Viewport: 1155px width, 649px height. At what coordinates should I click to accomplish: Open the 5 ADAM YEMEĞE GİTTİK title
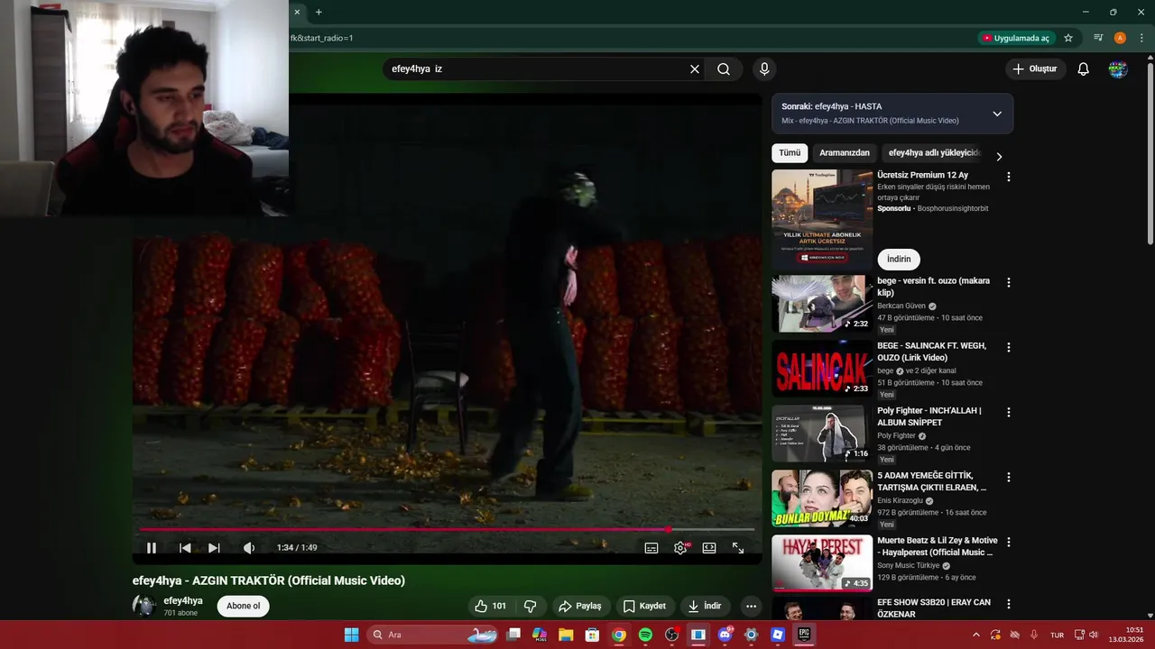coord(932,481)
